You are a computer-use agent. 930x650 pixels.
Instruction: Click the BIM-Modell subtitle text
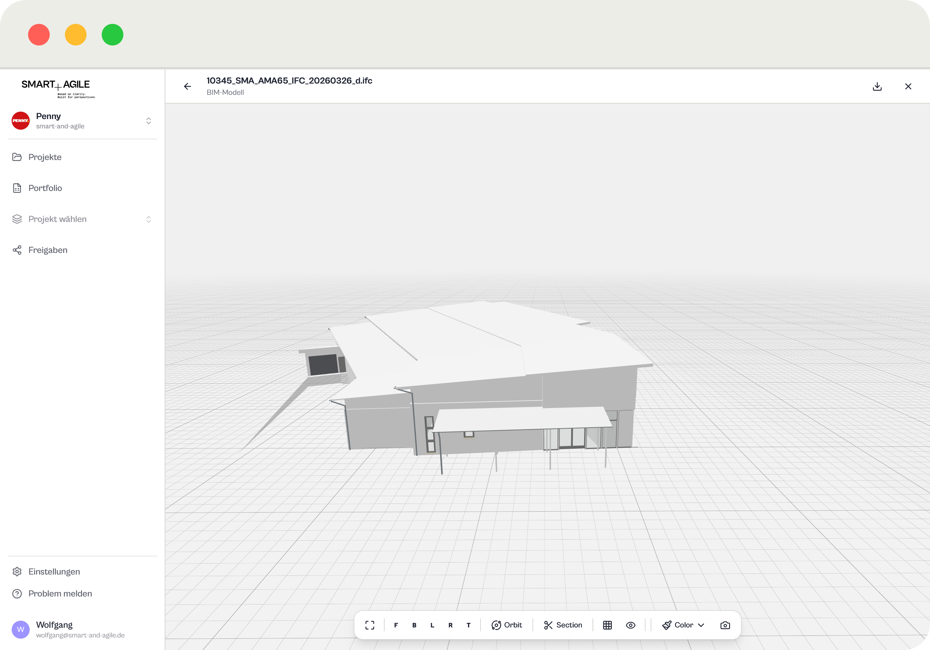click(225, 93)
